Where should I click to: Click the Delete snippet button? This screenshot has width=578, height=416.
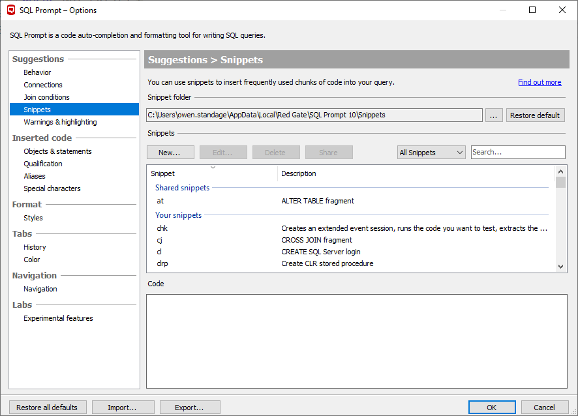point(276,153)
